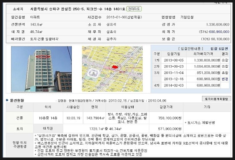Click the 3차 bid date 2013-11-04
The height and width of the screenshot is (160, 235).
pyautogui.click(x=174, y=73)
